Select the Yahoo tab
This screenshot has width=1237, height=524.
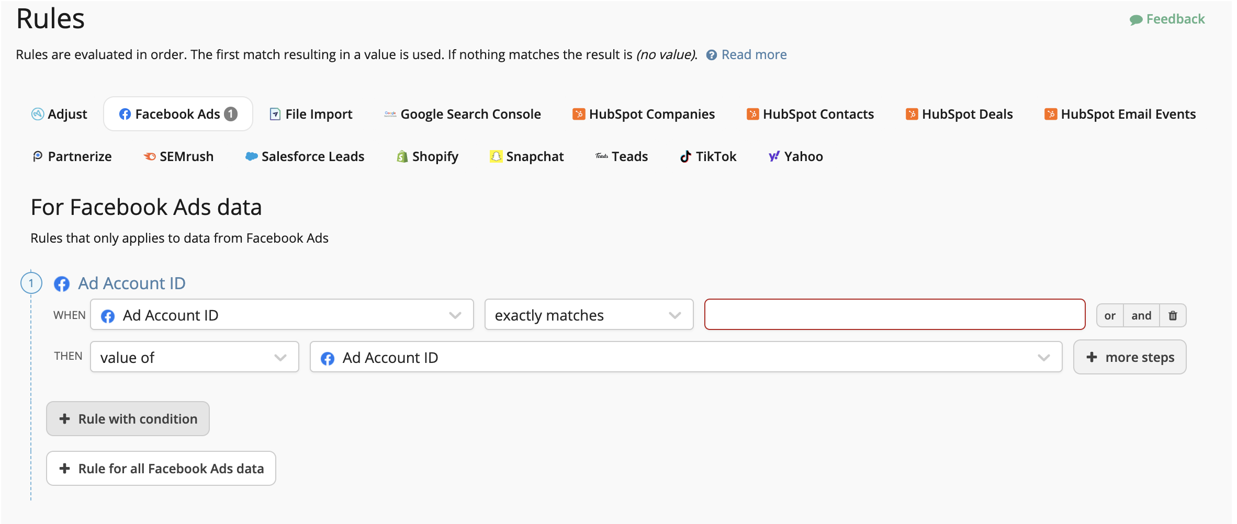(795, 156)
